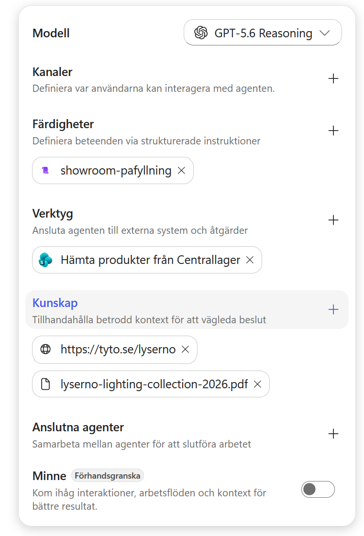Click text Tillhandahålla betrodd kontext

pos(149,319)
